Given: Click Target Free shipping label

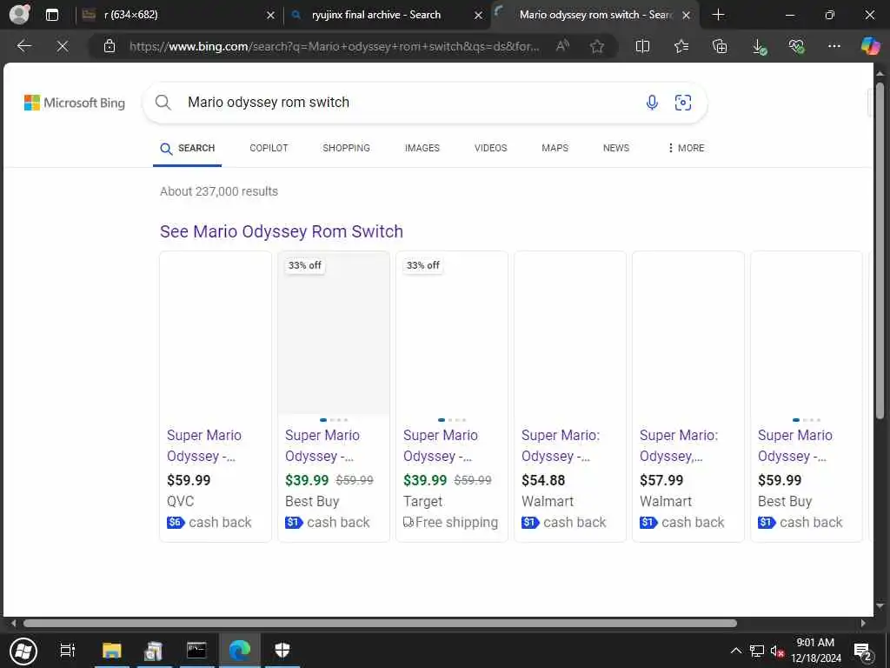Looking at the screenshot, I should pyautogui.click(x=451, y=522).
